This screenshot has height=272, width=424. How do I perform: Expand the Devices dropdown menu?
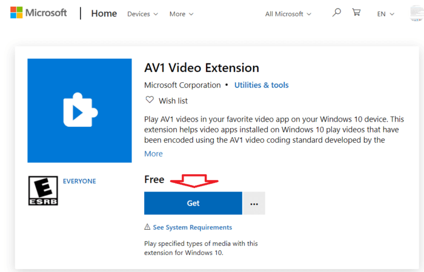(x=142, y=14)
